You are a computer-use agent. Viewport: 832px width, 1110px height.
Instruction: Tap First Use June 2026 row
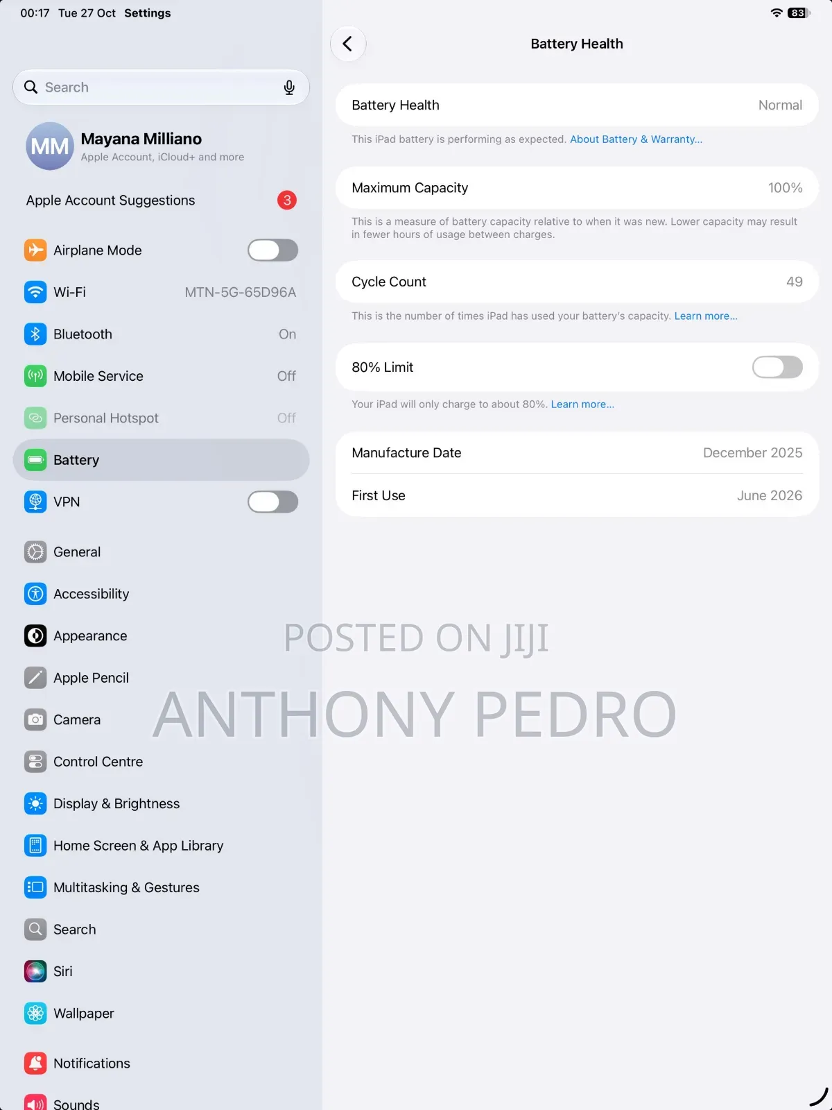tap(577, 495)
